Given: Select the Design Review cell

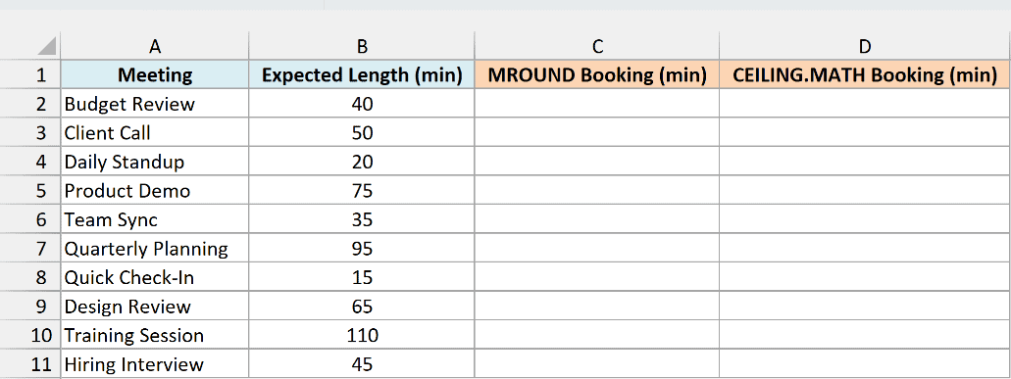Looking at the screenshot, I should coord(155,307).
